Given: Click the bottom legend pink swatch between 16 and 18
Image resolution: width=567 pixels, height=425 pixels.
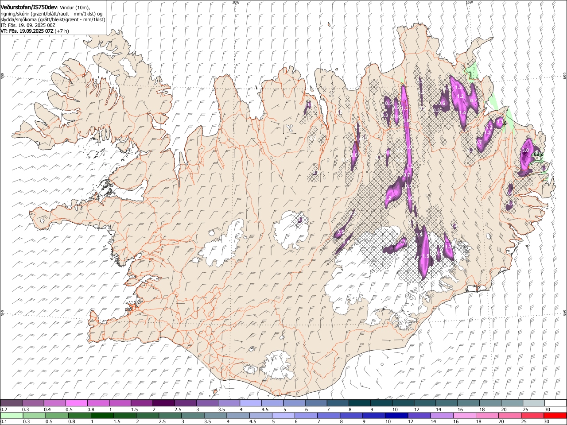Looking at the screenshot, I should click(465, 415).
